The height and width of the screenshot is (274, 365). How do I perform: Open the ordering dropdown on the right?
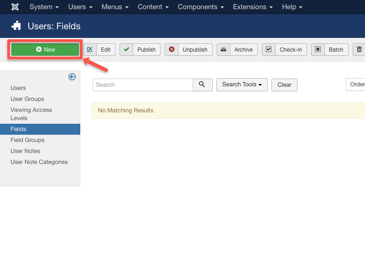356,84
